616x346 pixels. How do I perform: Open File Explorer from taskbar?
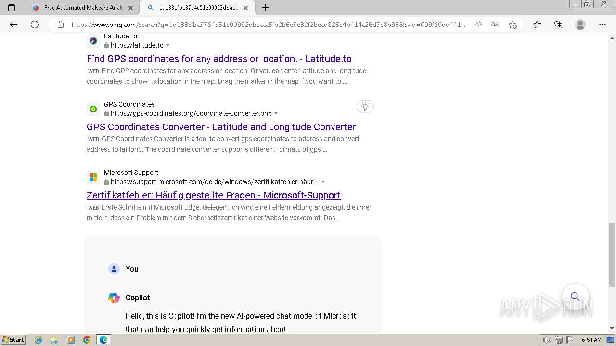(x=54, y=340)
